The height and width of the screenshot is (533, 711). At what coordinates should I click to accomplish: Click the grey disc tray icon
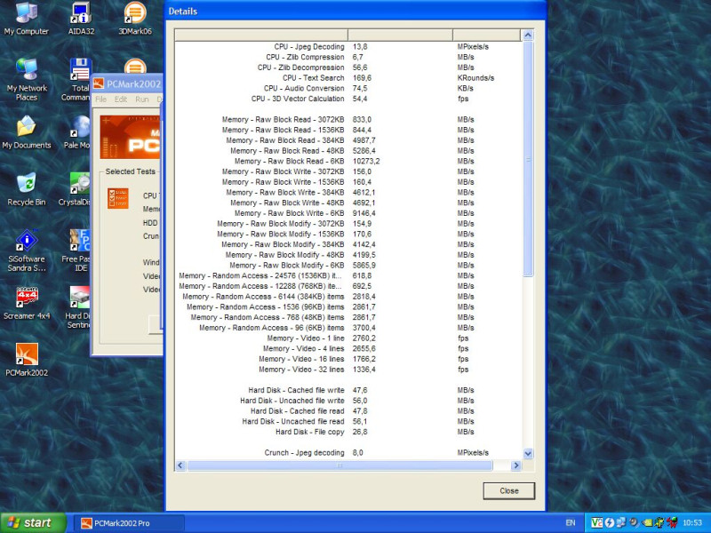click(x=634, y=522)
